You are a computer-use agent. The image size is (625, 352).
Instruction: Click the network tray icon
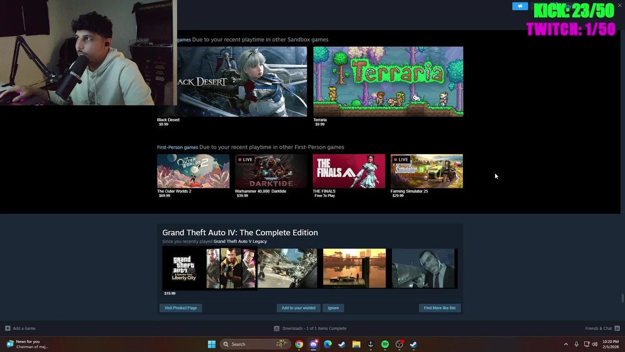[586, 344]
